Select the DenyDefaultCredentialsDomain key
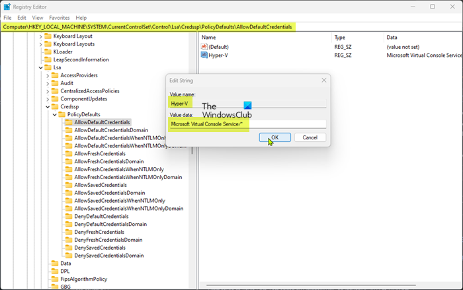The image size is (463, 290). point(110,224)
